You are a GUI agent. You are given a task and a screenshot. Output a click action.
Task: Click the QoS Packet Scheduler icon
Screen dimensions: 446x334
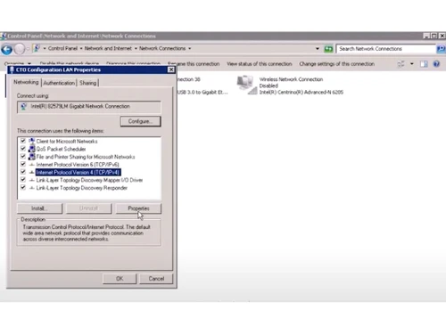32,149
